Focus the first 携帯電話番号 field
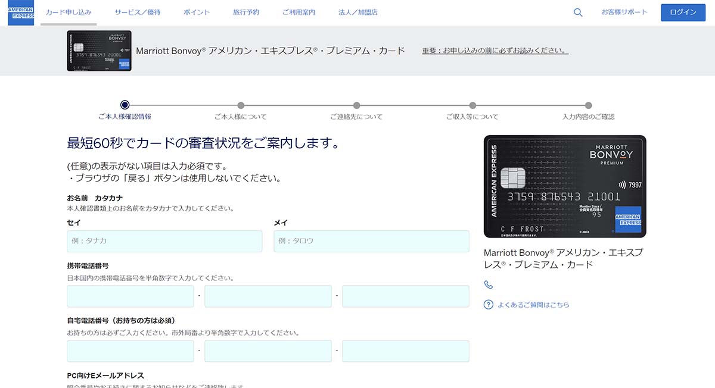 point(130,296)
